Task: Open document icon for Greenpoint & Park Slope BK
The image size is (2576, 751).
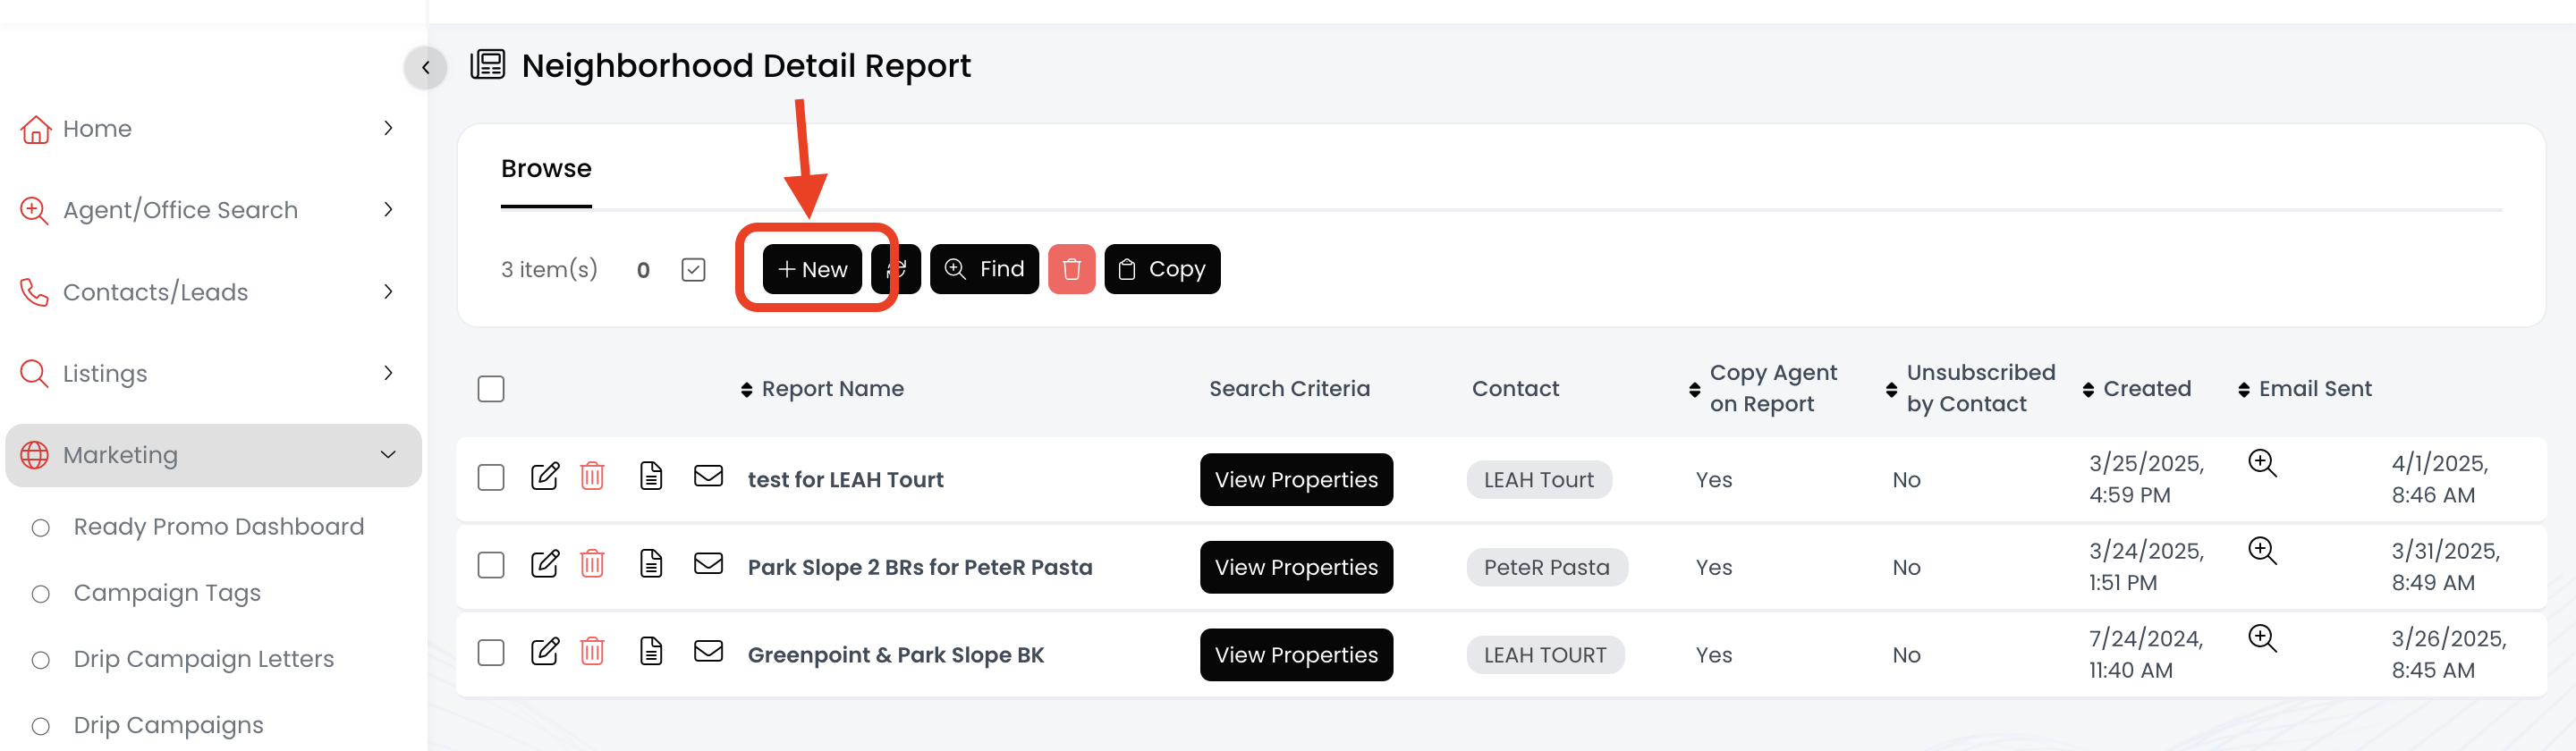Action: click(x=651, y=652)
